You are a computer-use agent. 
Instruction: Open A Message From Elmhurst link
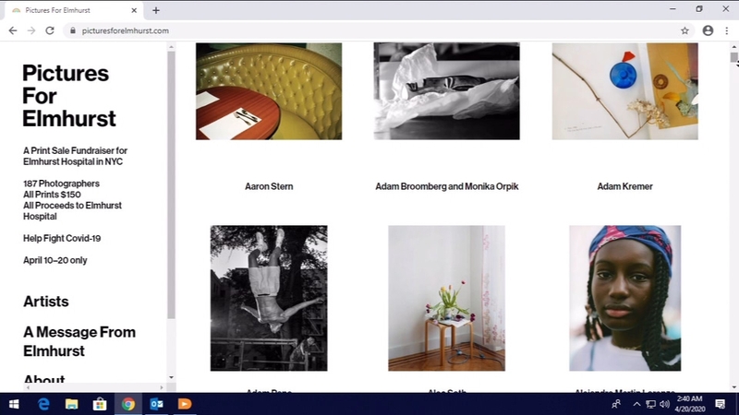click(x=79, y=341)
